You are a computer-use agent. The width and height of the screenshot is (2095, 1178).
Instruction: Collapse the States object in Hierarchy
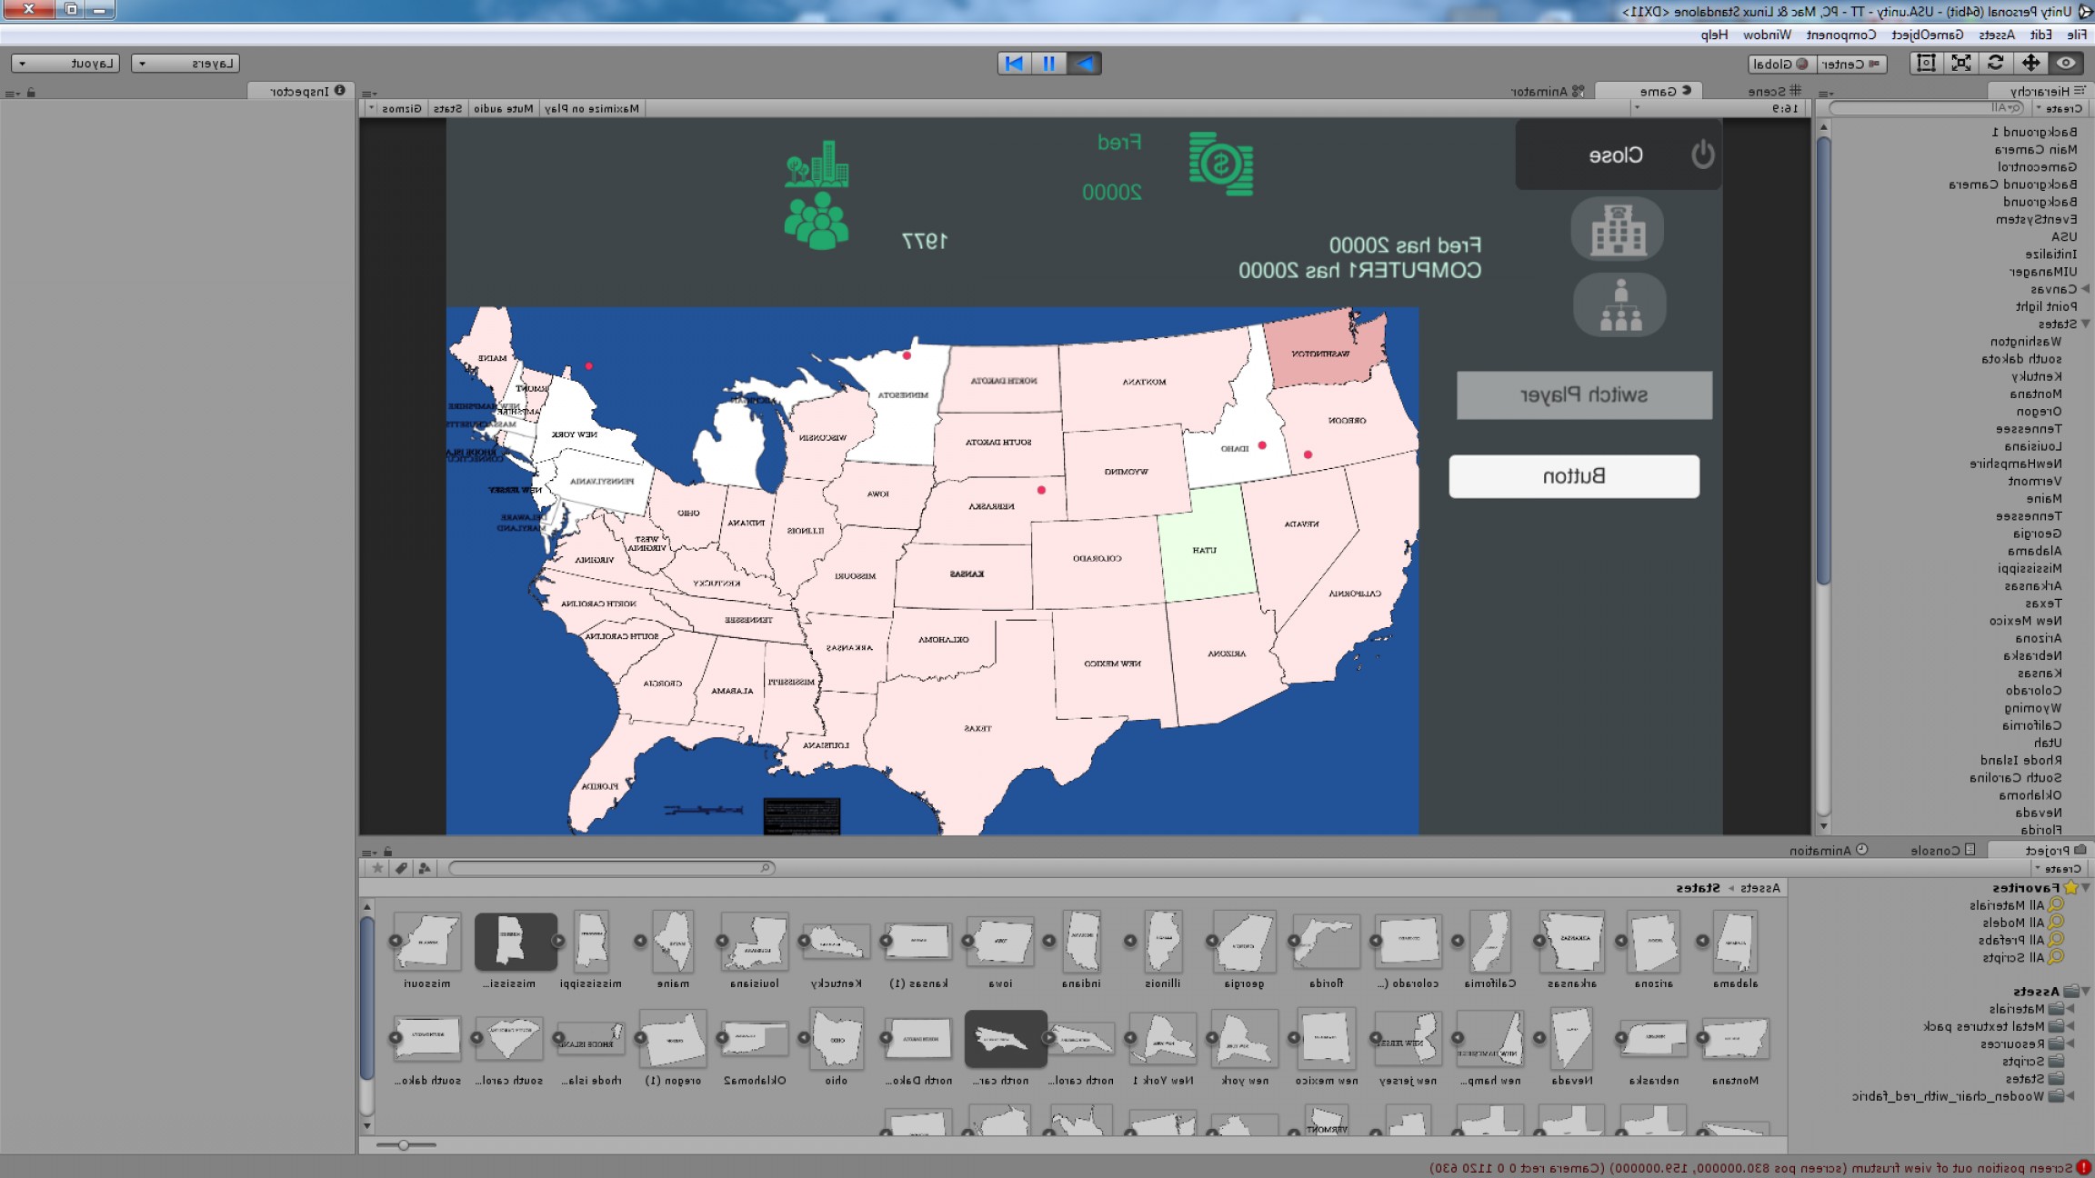2085,324
